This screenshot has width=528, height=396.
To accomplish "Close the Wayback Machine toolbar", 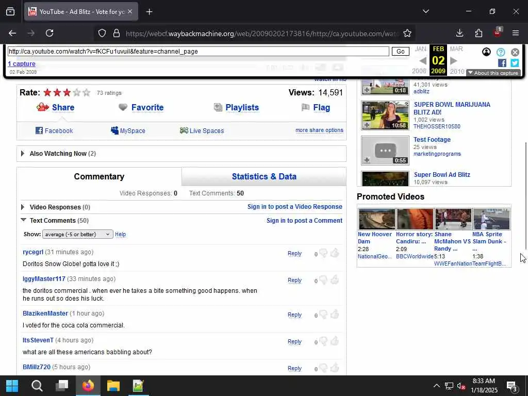I will (x=515, y=52).
